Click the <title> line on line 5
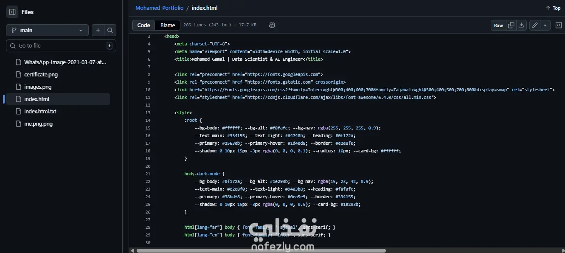Viewport: 565px width, 253px height. pos(248,59)
